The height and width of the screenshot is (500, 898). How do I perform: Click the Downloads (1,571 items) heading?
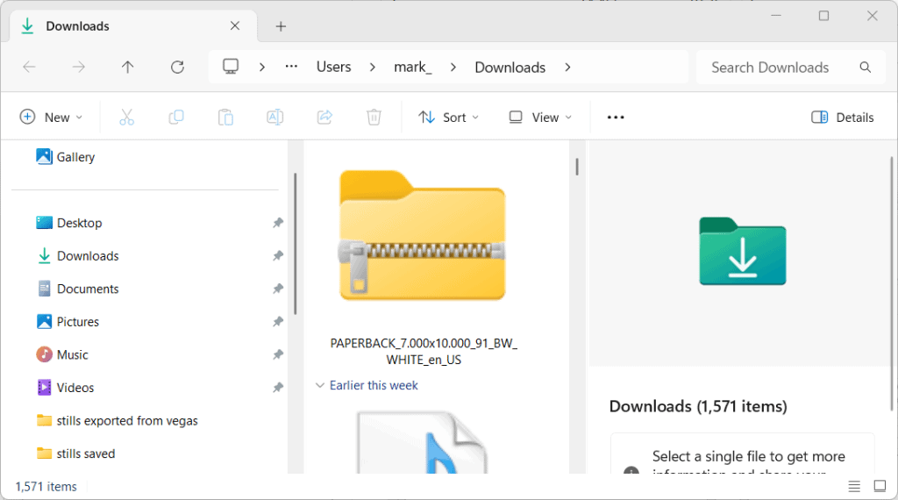(698, 407)
